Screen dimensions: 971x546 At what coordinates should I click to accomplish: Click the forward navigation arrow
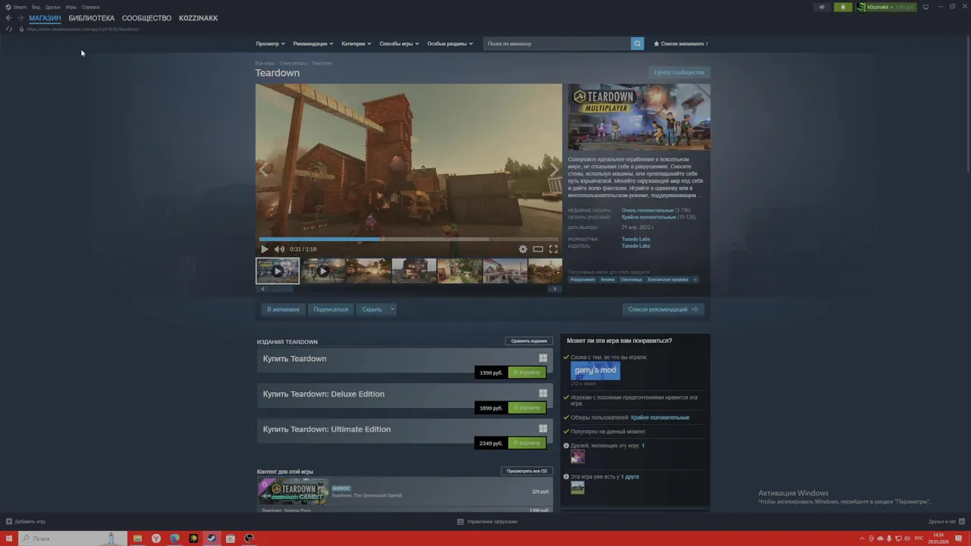coord(20,18)
